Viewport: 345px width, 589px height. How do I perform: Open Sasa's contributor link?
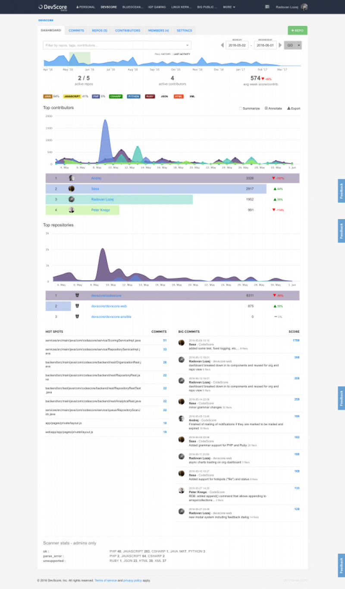(x=95, y=189)
